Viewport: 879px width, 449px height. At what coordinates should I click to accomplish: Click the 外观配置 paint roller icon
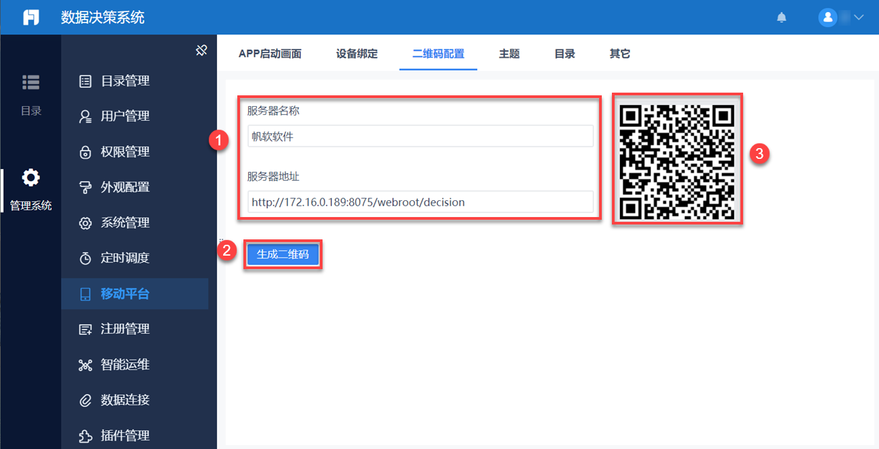pos(85,187)
